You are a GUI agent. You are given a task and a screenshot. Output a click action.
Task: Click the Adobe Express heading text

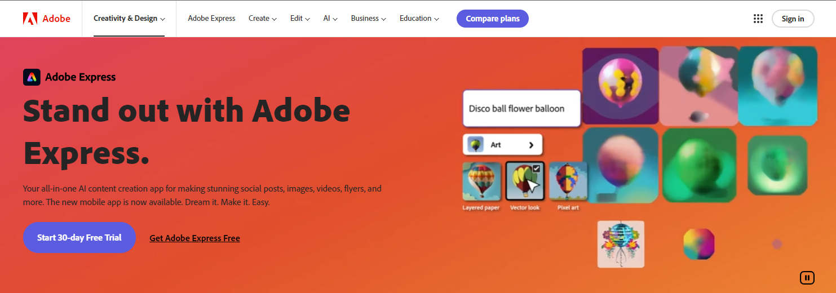80,77
